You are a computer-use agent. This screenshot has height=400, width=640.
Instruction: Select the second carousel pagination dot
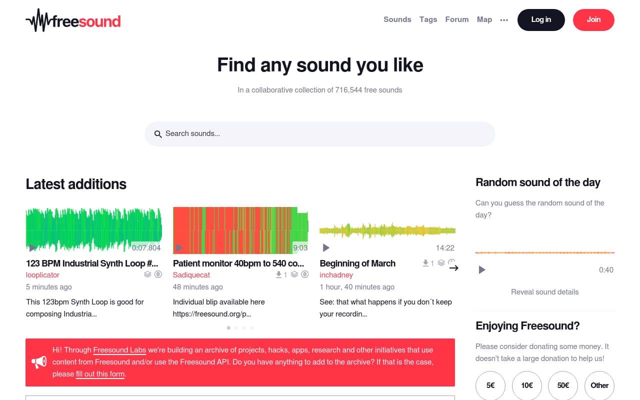[236, 328]
